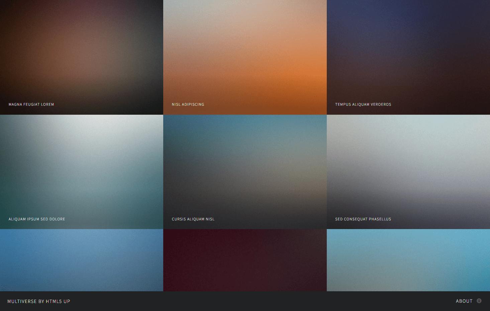Click the dark footer bar area
This screenshot has height=311, width=490.
tap(245, 301)
